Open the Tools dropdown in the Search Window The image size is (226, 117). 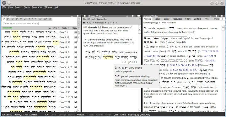(x=65, y=28)
